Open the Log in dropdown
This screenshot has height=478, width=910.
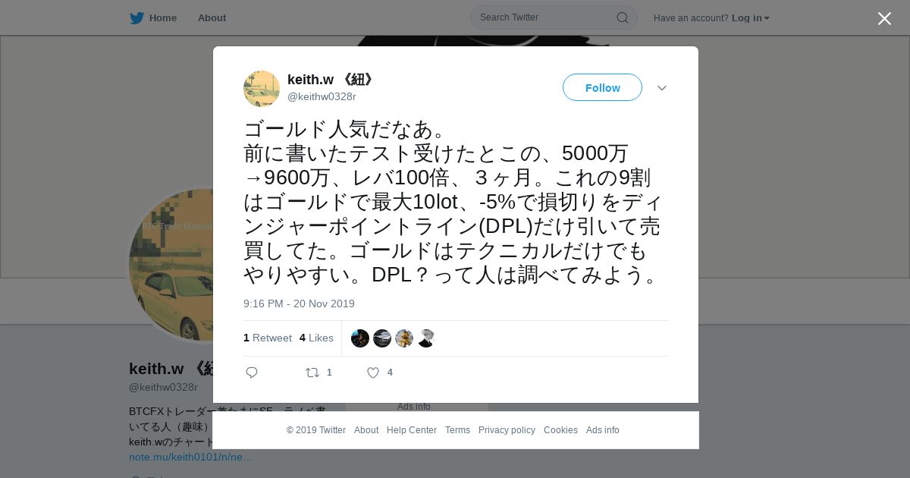[751, 18]
